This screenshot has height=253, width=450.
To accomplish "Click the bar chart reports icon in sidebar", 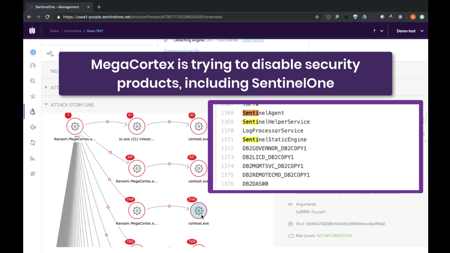I will coord(33,158).
